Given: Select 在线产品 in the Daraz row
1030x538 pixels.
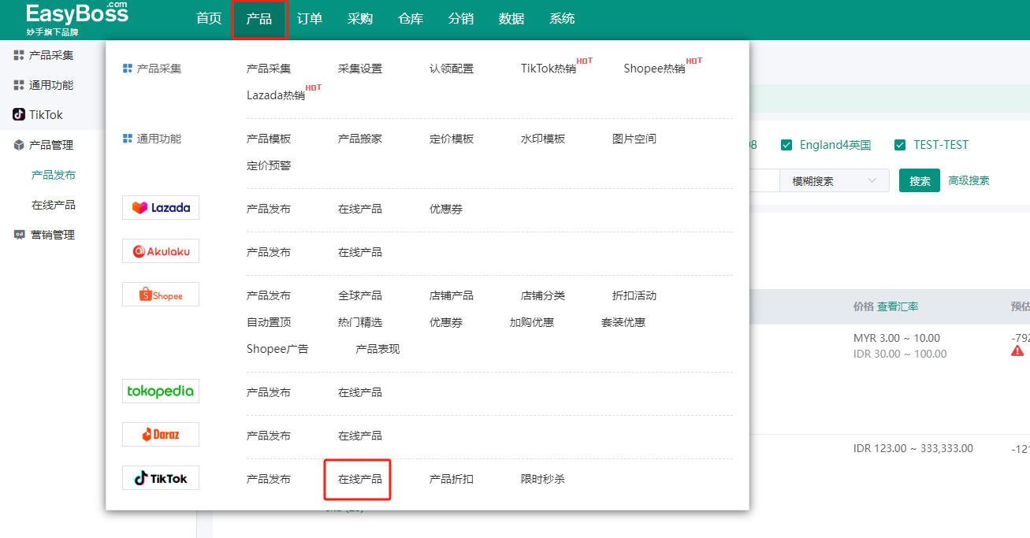Looking at the screenshot, I should (x=360, y=436).
